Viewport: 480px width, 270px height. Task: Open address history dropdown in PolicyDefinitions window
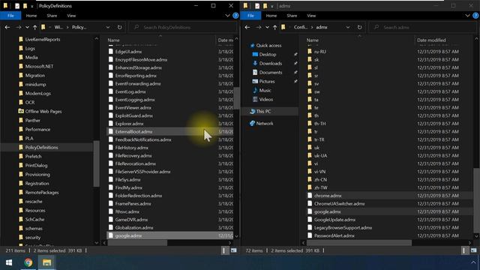pos(108,27)
